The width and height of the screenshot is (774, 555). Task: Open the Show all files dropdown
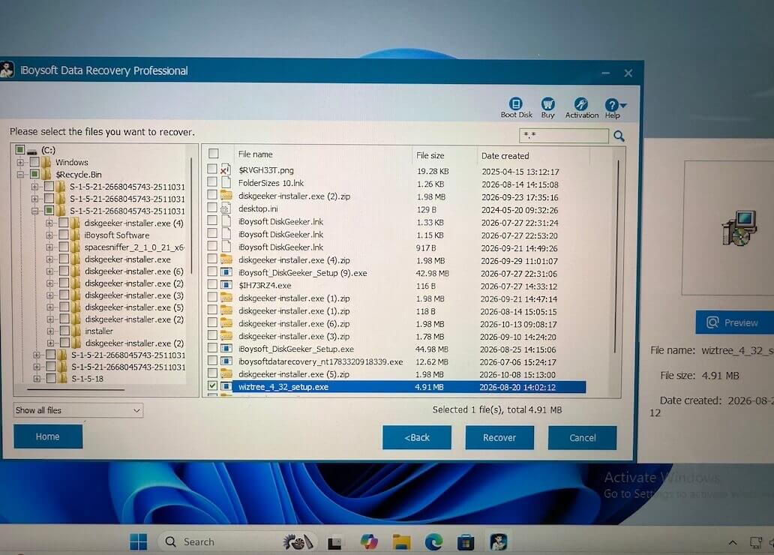78,410
